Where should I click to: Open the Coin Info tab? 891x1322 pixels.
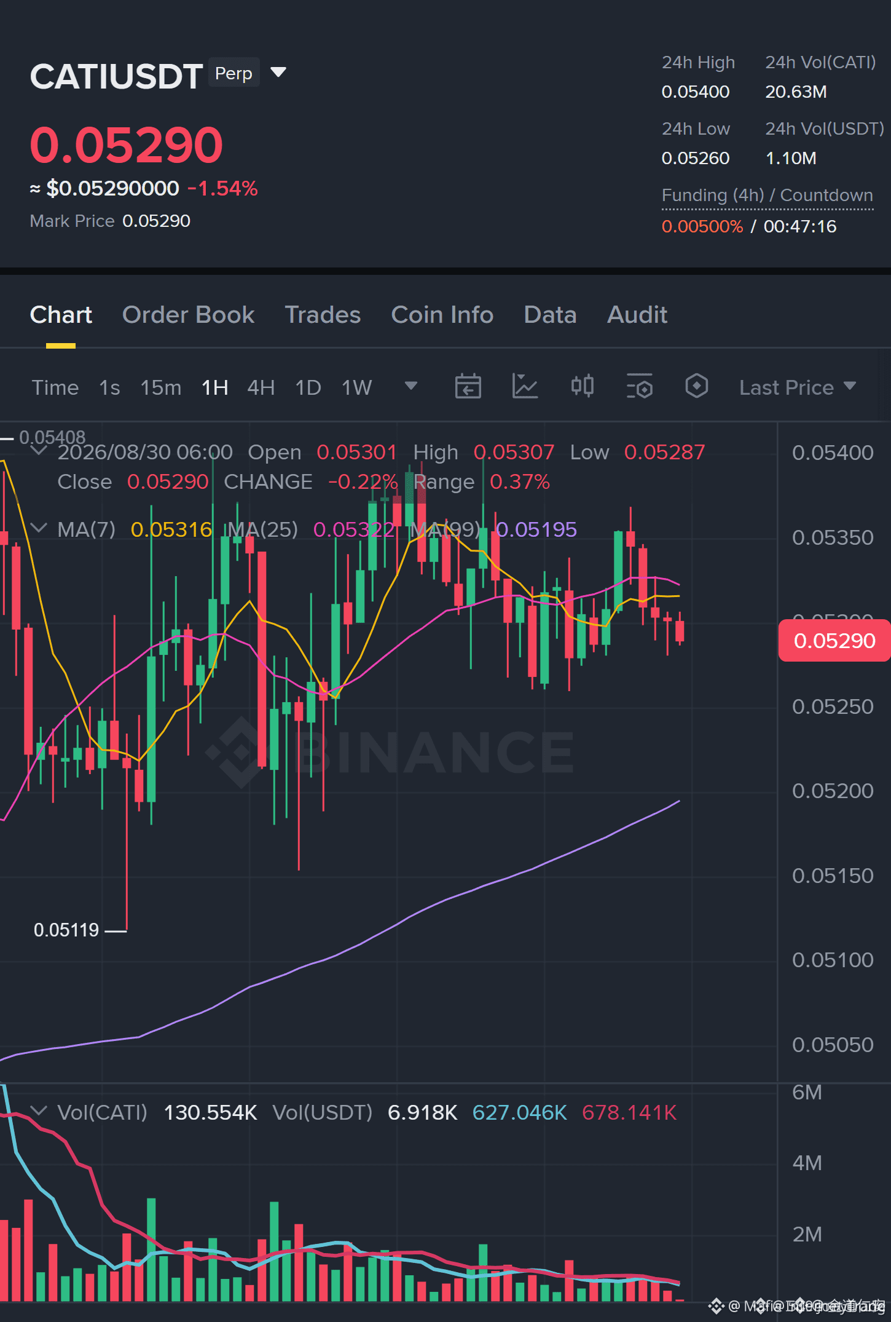(442, 315)
